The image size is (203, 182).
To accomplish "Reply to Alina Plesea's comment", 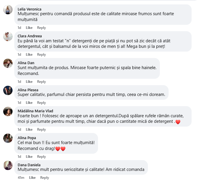I will (x=41, y=103).
